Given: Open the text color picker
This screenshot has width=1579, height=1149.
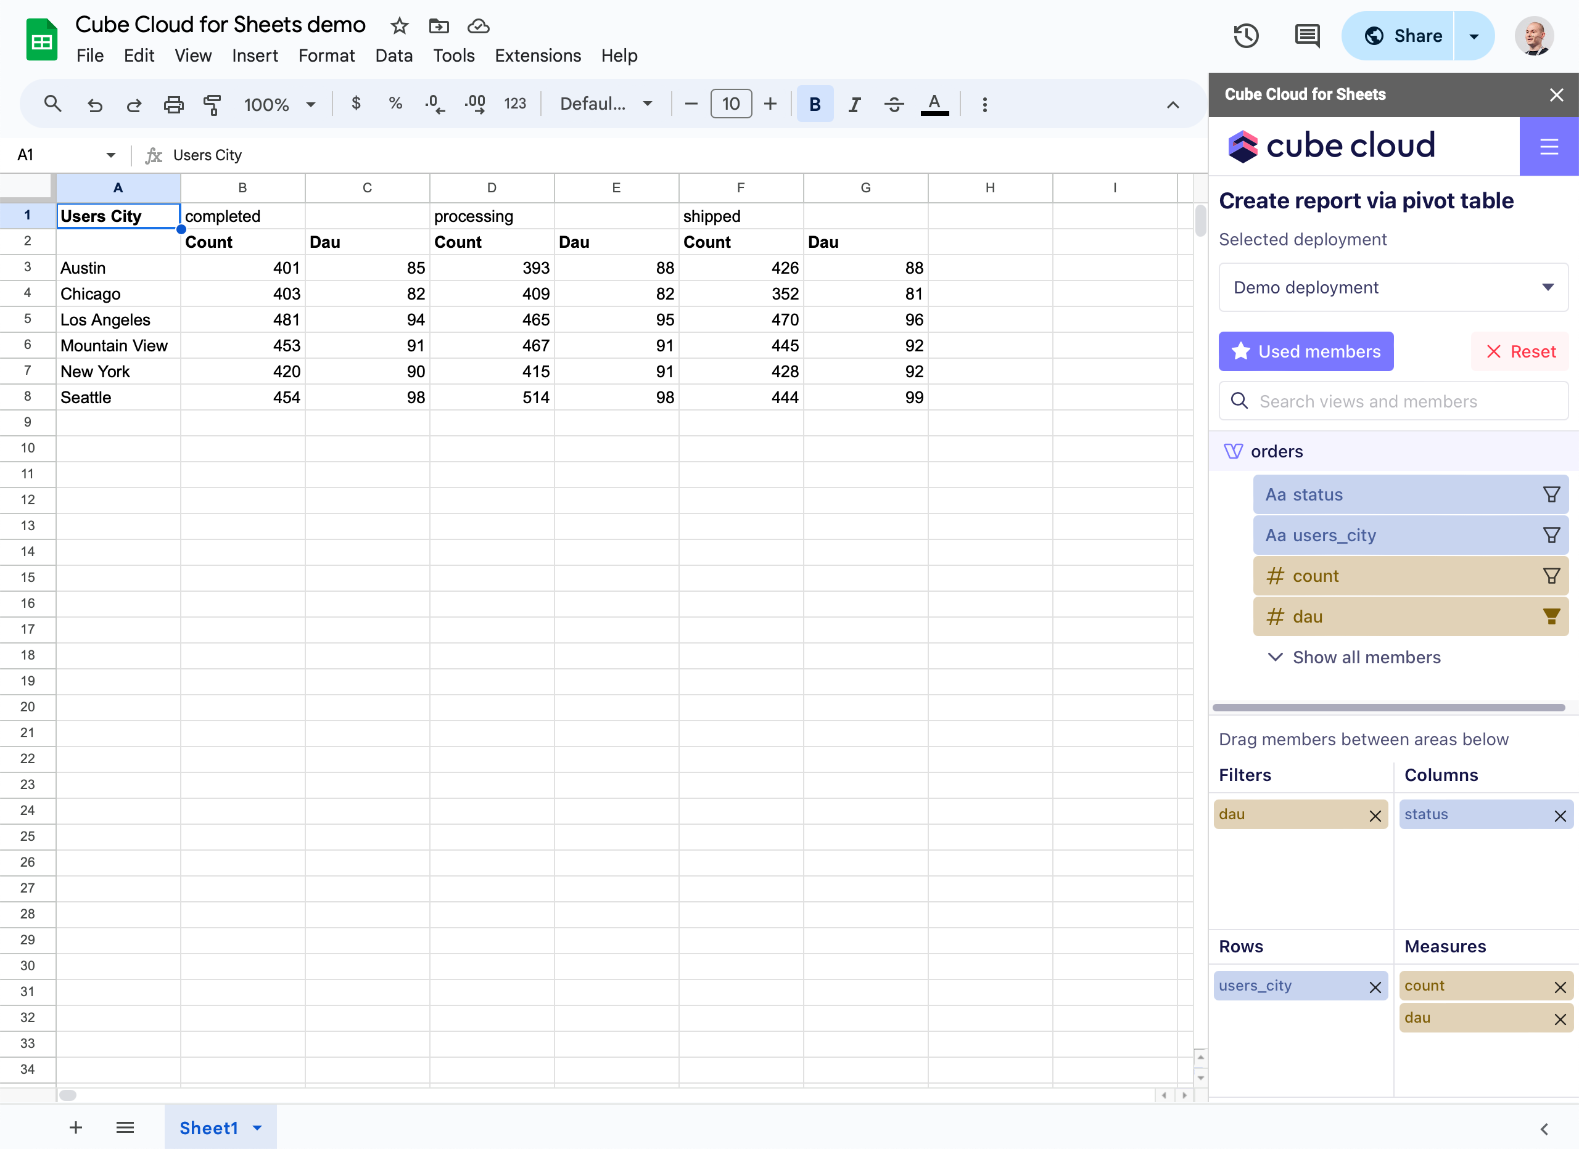Looking at the screenshot, I should click(934, 104).
